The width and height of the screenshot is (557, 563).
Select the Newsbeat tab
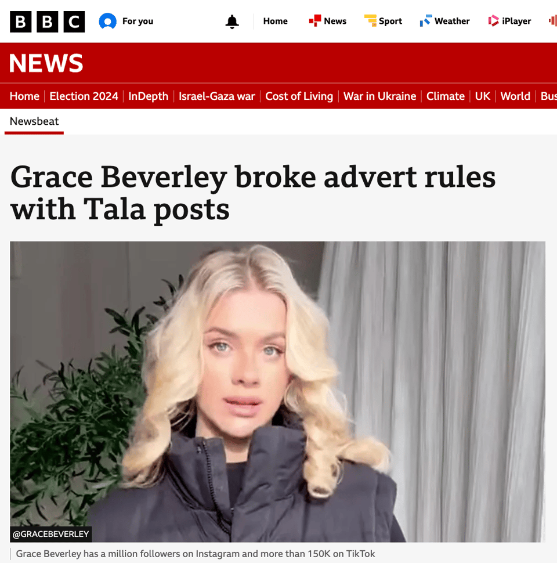click(34, 122)
